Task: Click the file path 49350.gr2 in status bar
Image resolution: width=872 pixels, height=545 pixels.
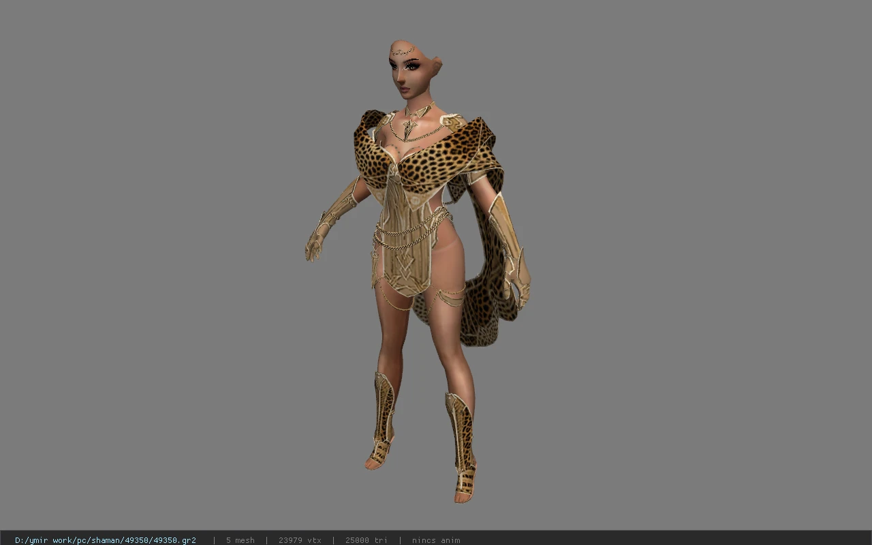Action: click(105, 540)
